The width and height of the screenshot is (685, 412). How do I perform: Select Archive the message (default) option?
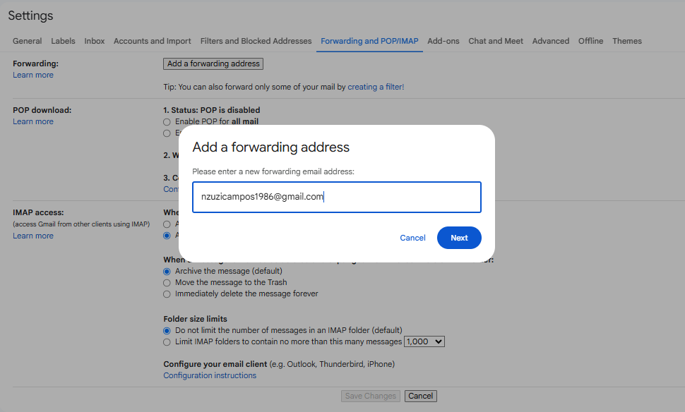167,271
